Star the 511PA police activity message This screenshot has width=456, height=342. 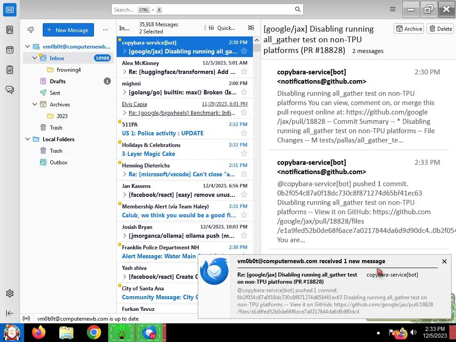(244, 133)
